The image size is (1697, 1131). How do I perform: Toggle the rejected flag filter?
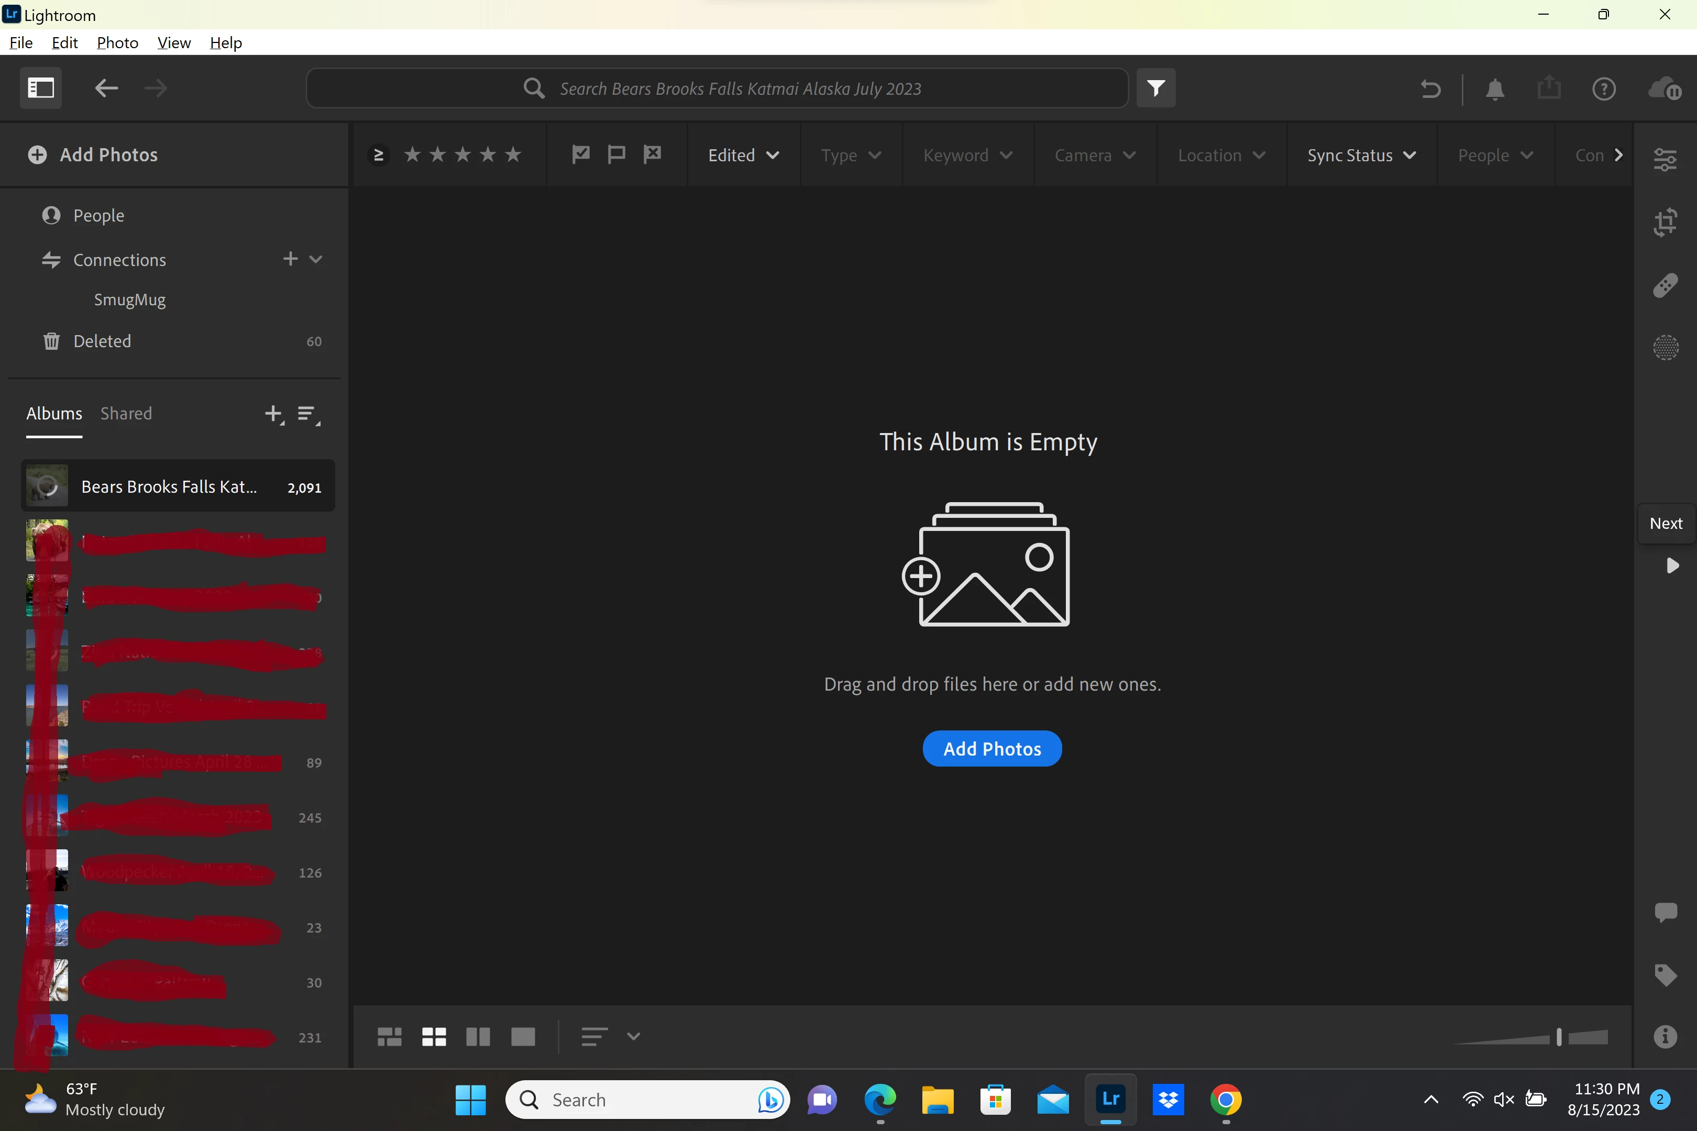(652, 154)
